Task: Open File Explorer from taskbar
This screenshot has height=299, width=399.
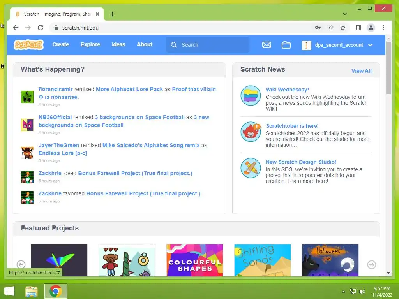Action: pos(32,291)
